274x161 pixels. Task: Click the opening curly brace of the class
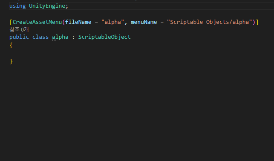11,45
